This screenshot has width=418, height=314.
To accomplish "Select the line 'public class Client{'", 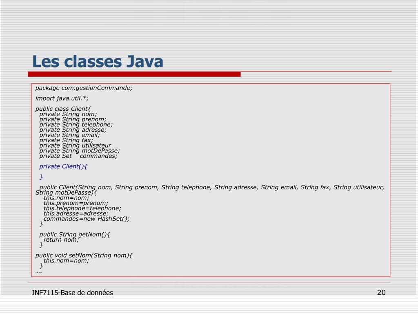I will pos(63,109).
